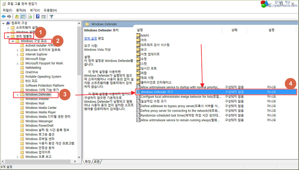Screen dimensions: 299x170
Task: Select Portable Operating System folder
Action: click(43, 77)
